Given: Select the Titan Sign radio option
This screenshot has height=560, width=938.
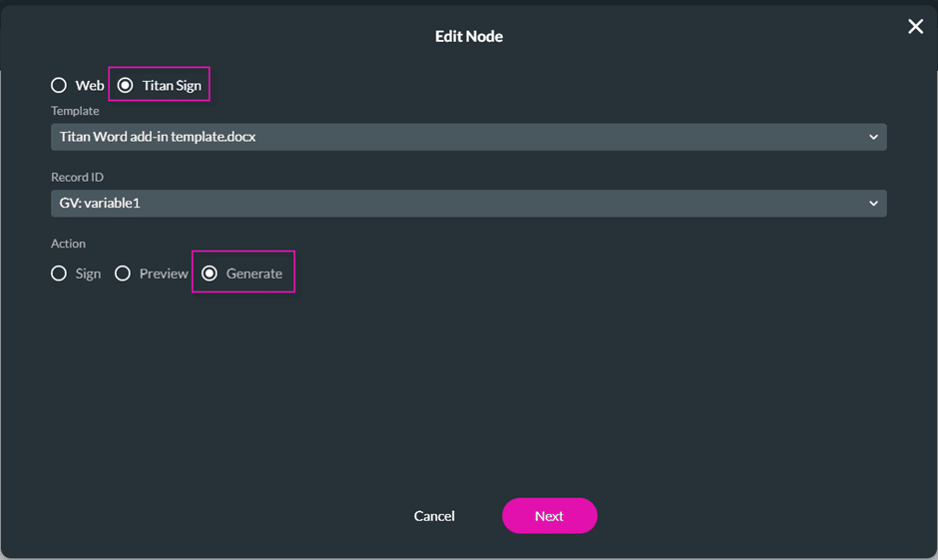Looking at the screenshot, I should (x=125, y=86).
